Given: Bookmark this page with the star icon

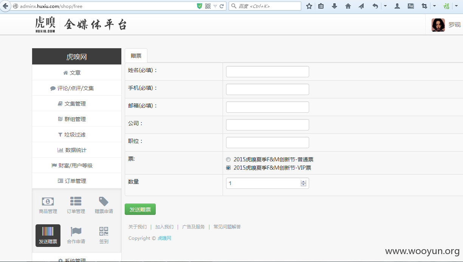Looking at the screenshot, I should [x=309, y=6].
